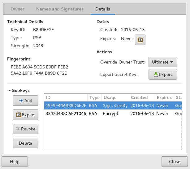Sort subkeys by Type column
190x169 pixels.
click(x=94, y=97)
